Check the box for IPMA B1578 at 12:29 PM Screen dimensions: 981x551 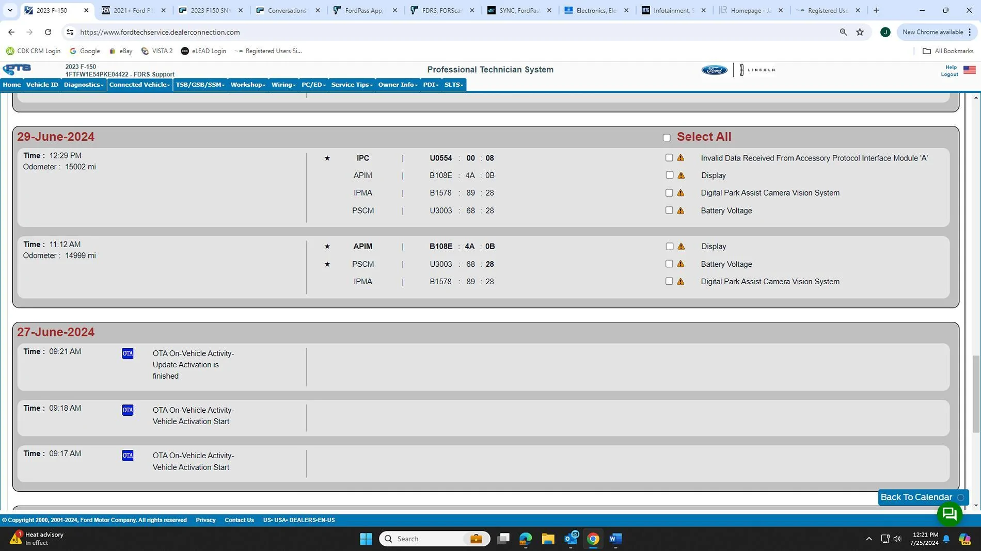pos(669,192)
